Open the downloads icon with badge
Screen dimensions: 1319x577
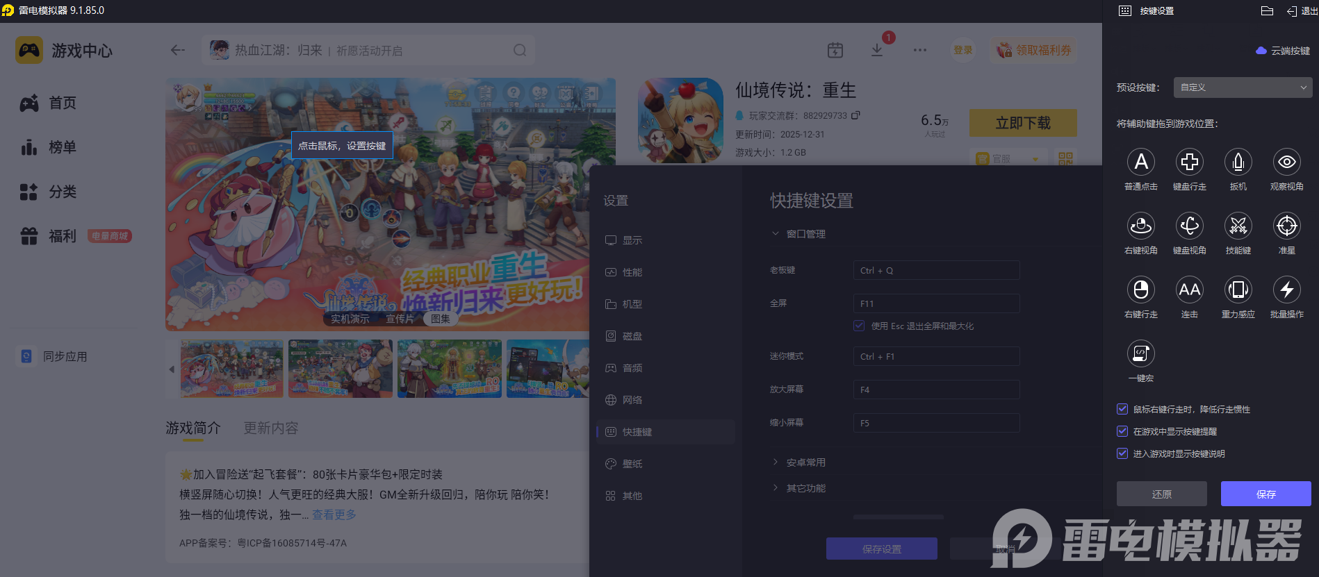(877, 50)
